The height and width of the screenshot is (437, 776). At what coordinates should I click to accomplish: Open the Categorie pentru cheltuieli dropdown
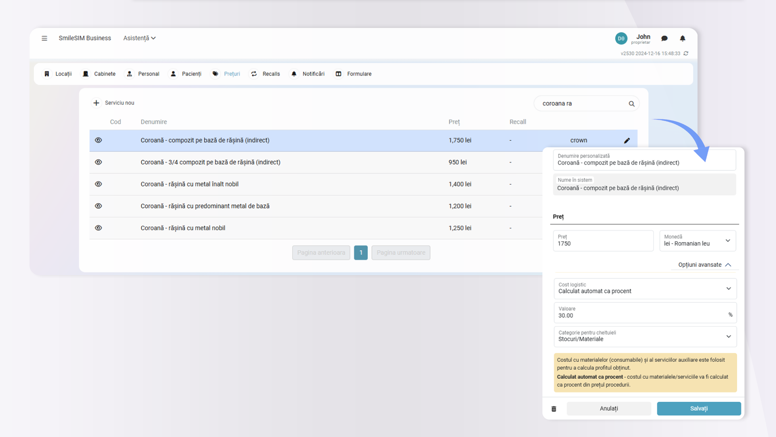point(645,336)
